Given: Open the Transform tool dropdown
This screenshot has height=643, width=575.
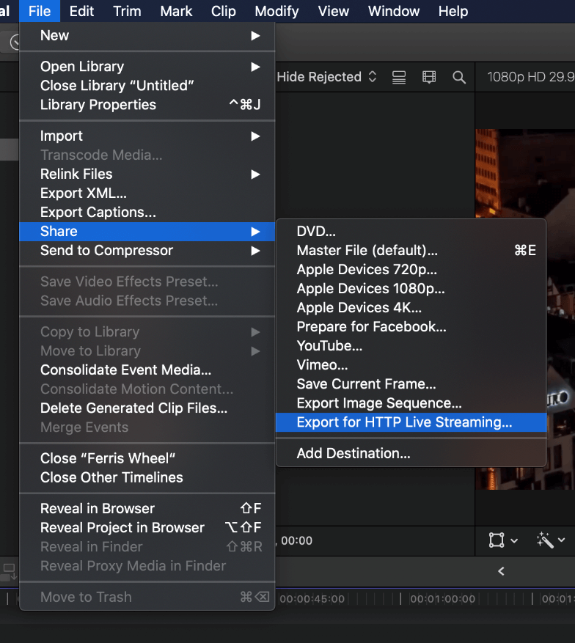Looking at the screenshot, I should (x=503, y=540).
